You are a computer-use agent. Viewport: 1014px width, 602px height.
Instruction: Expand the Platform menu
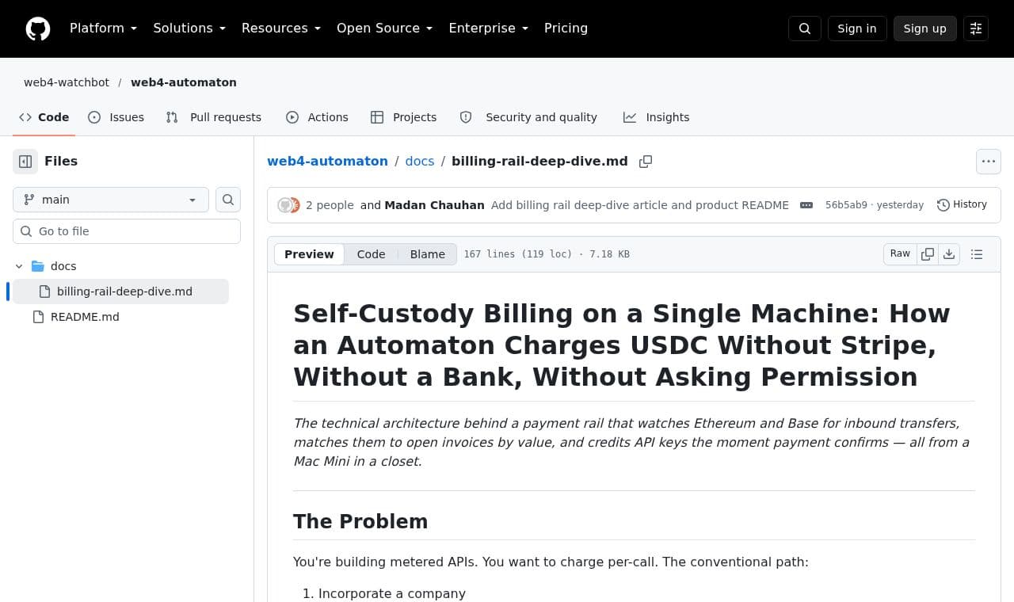pos(103,29)
